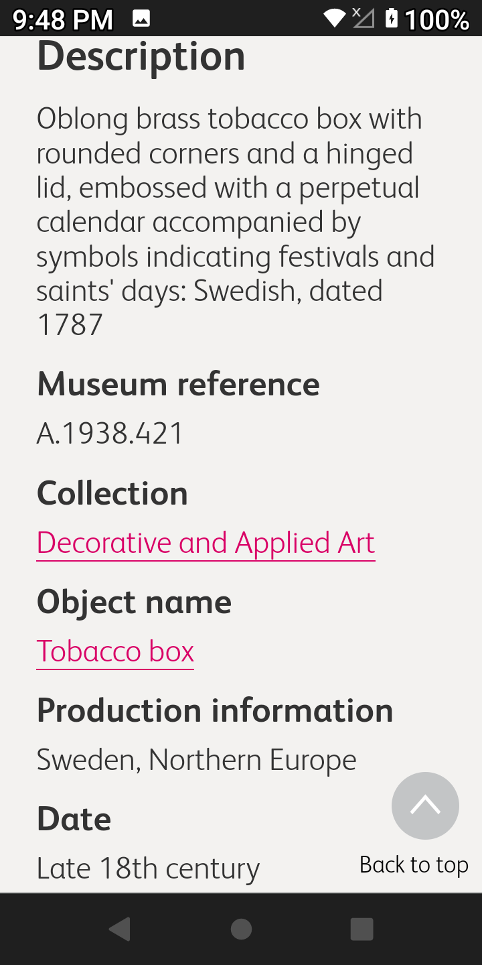Viewport: 482px width, 965px height.
Task: Tap the battery charging icon
Action: pos(392,19)
